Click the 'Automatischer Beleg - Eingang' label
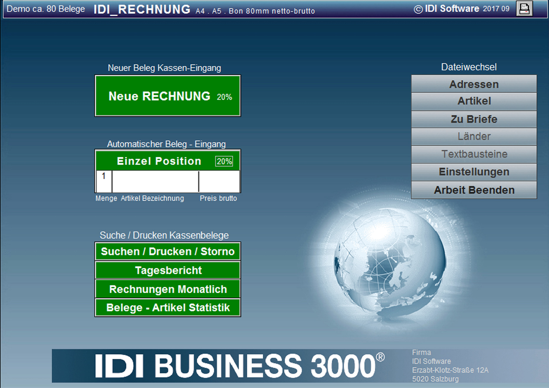 166,144
